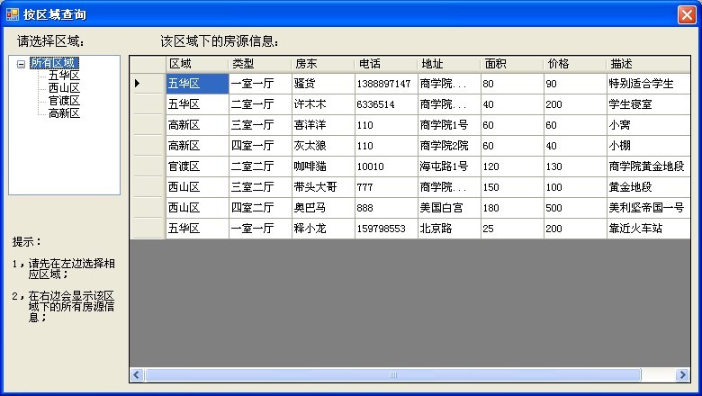Select 官渡区 in the region tree
This screenshot has width=702, height=396.
(64, 100)
